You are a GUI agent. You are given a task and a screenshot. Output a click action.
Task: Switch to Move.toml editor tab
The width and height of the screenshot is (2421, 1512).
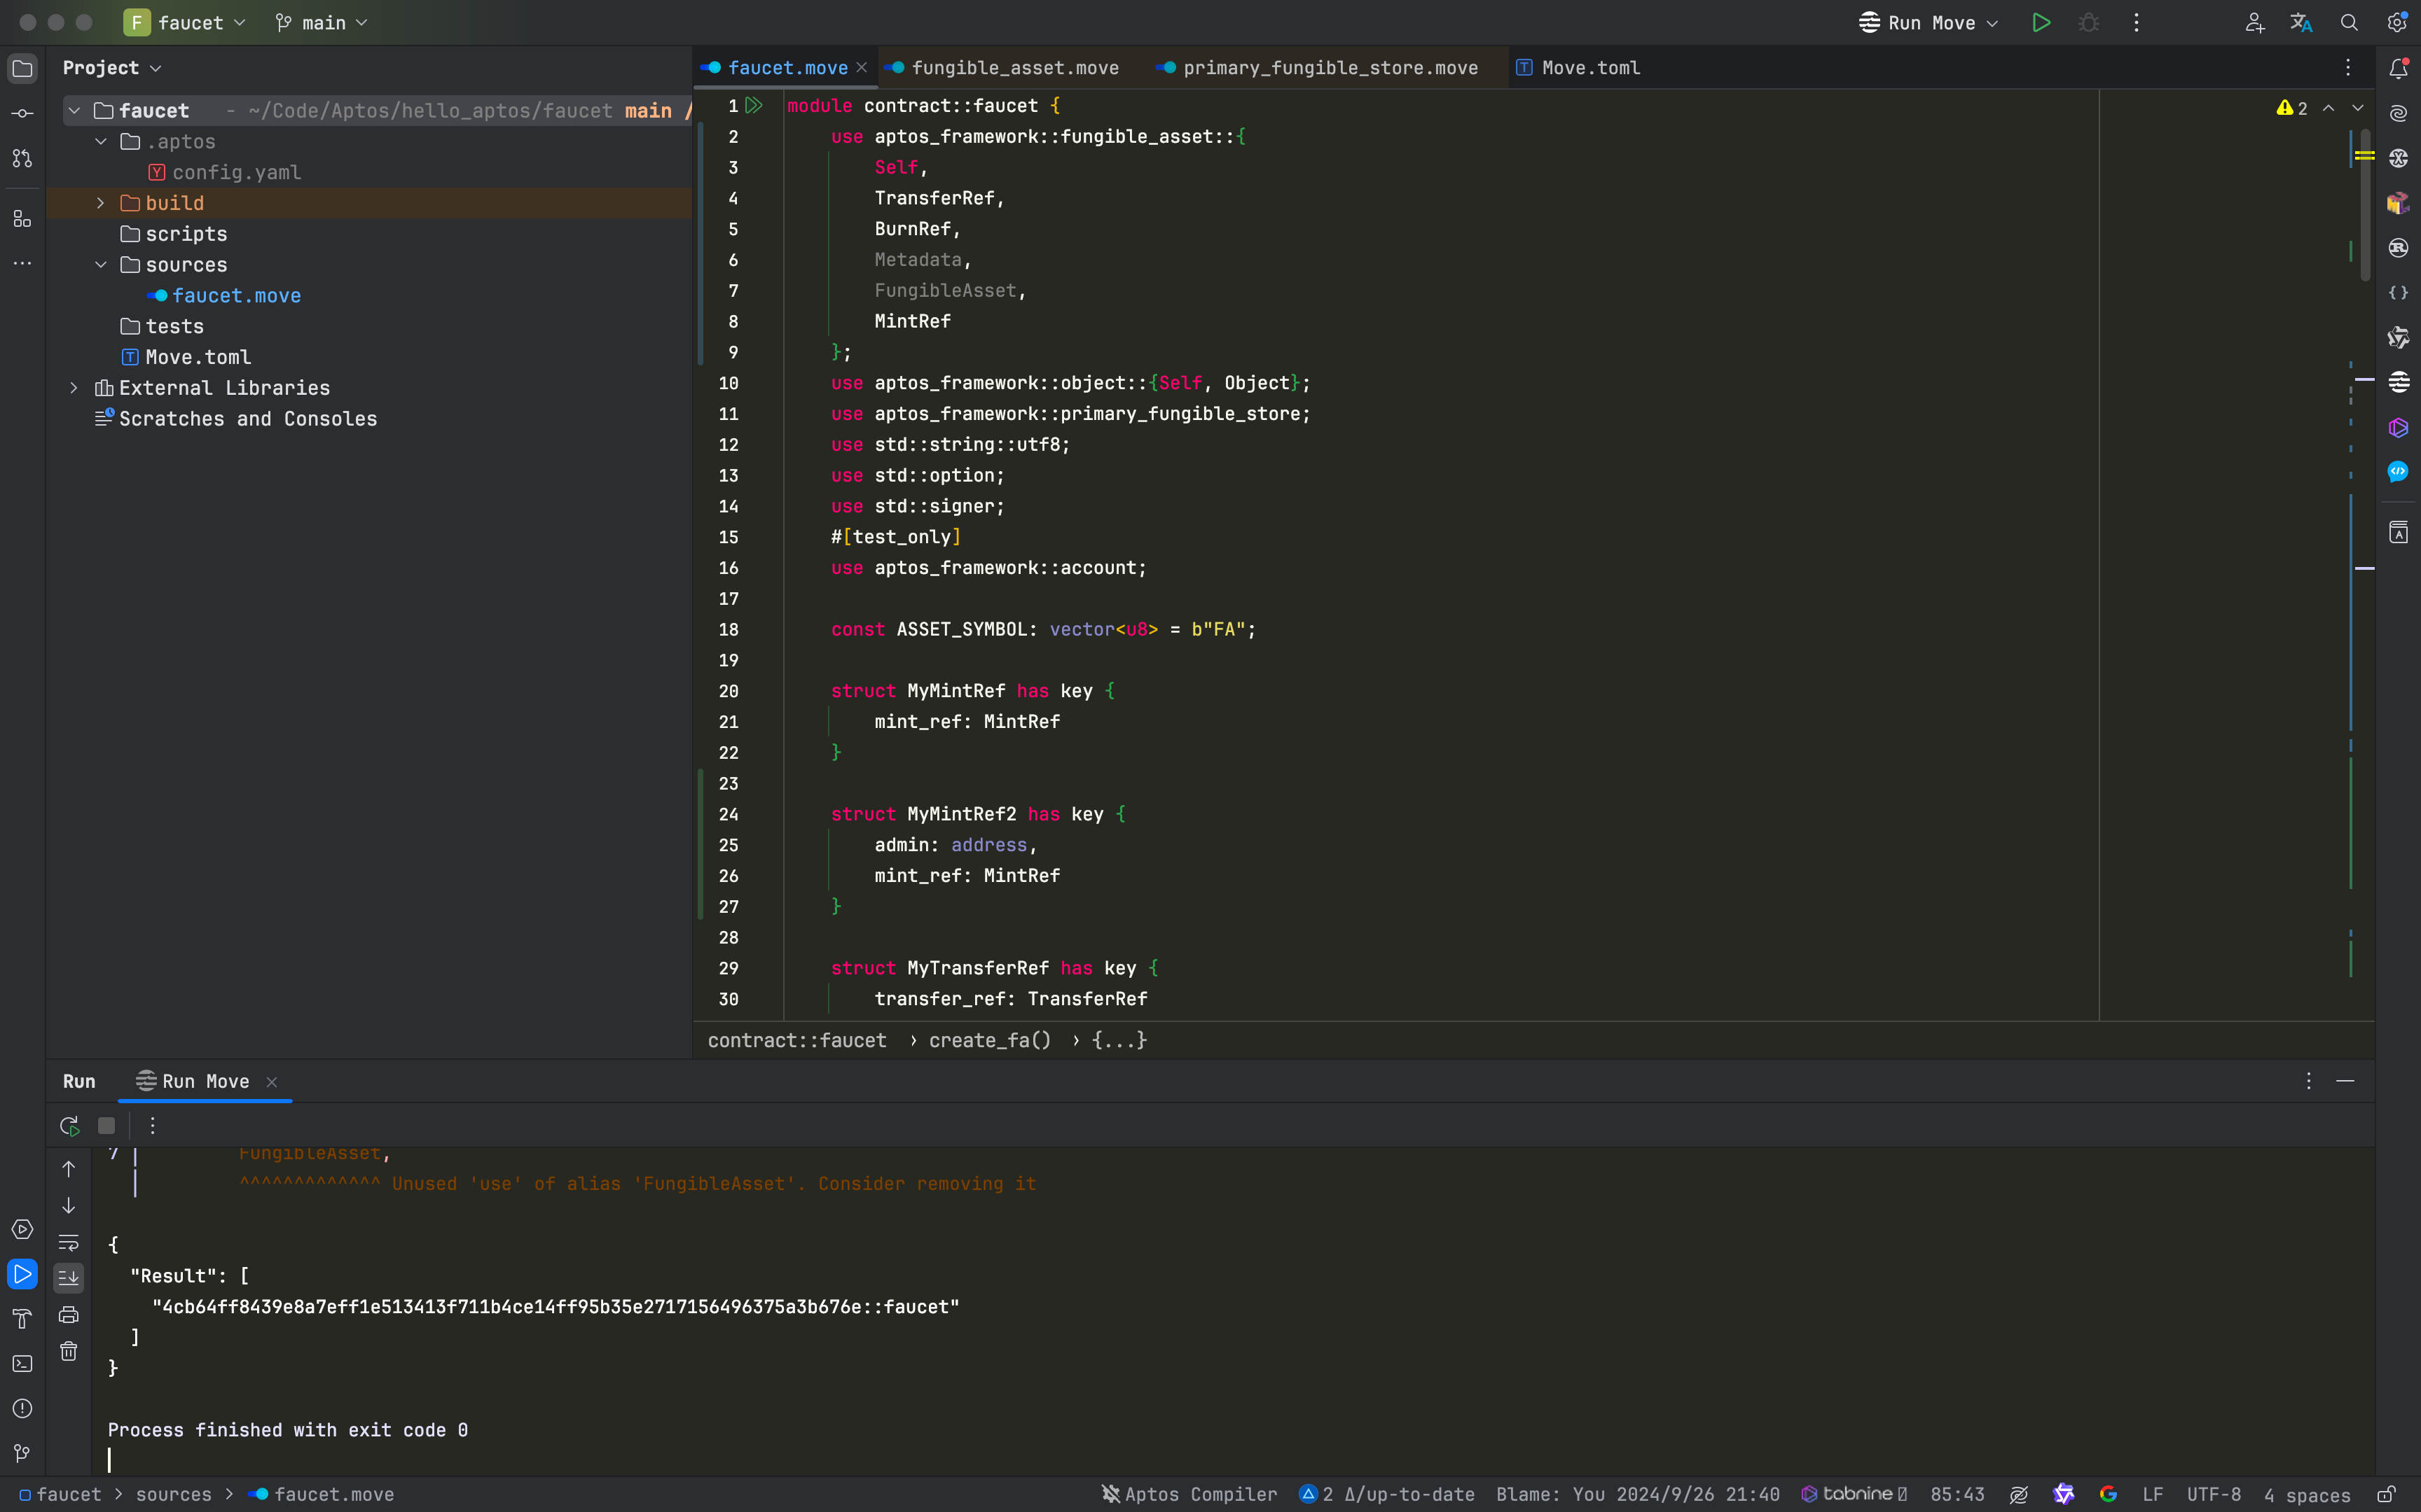point(1579,68)
